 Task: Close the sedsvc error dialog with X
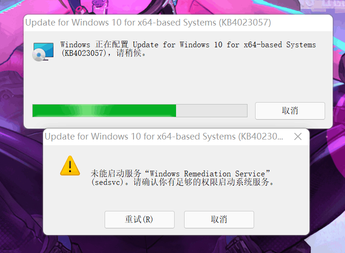click(x=298, y=137)
